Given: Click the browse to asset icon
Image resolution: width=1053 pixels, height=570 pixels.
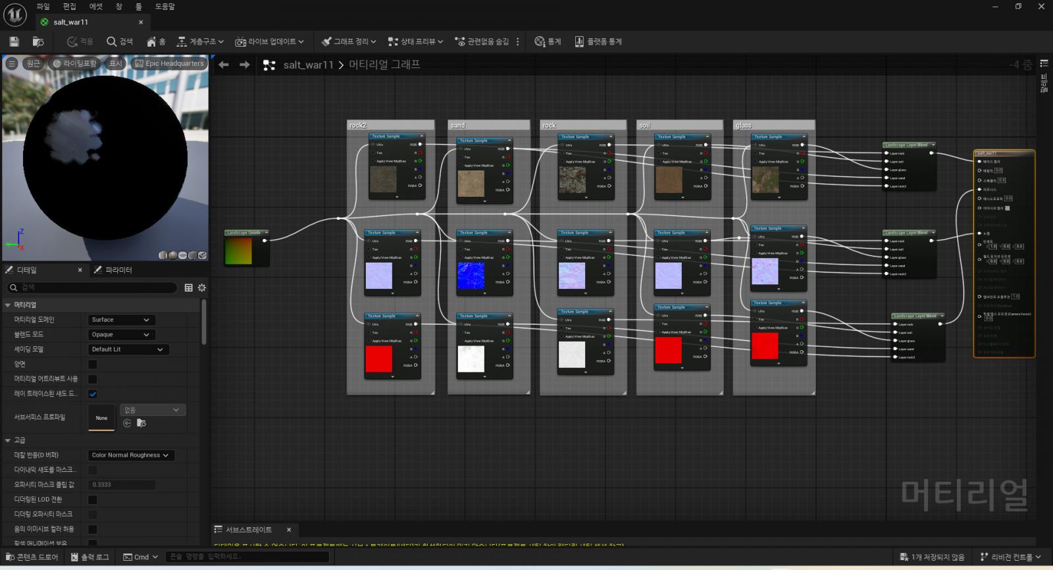Looking at the screenshot, I should 38,41.
